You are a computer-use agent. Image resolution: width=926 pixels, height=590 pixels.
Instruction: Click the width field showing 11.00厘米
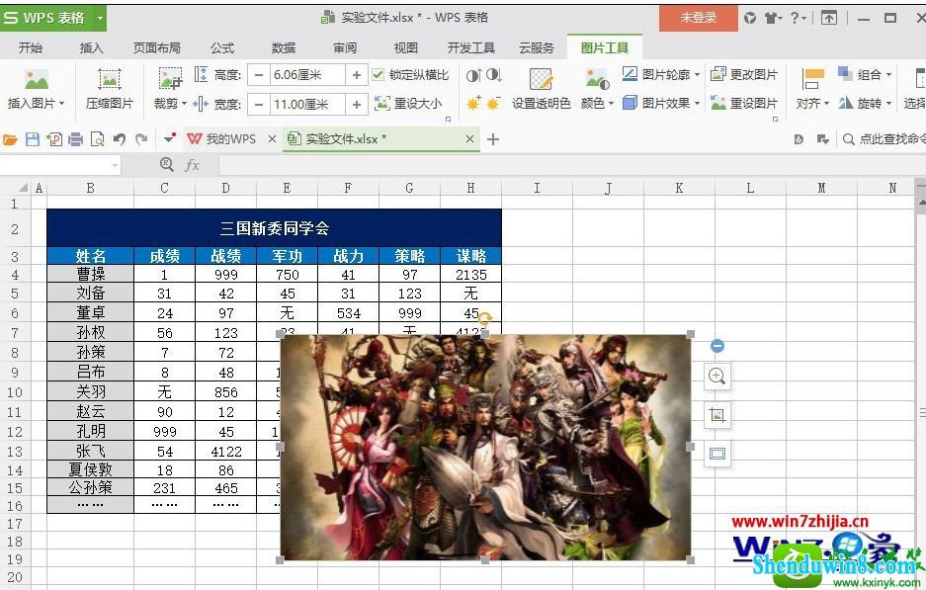point(307,105)
